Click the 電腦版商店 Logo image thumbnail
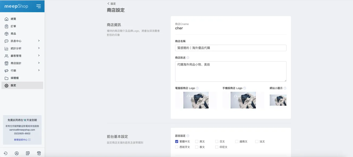Viewport: 353px width, 157px height. click(x=196, y=100)
